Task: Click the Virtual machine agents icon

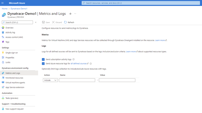Action: pyautogui.click(x=3, y=82)
